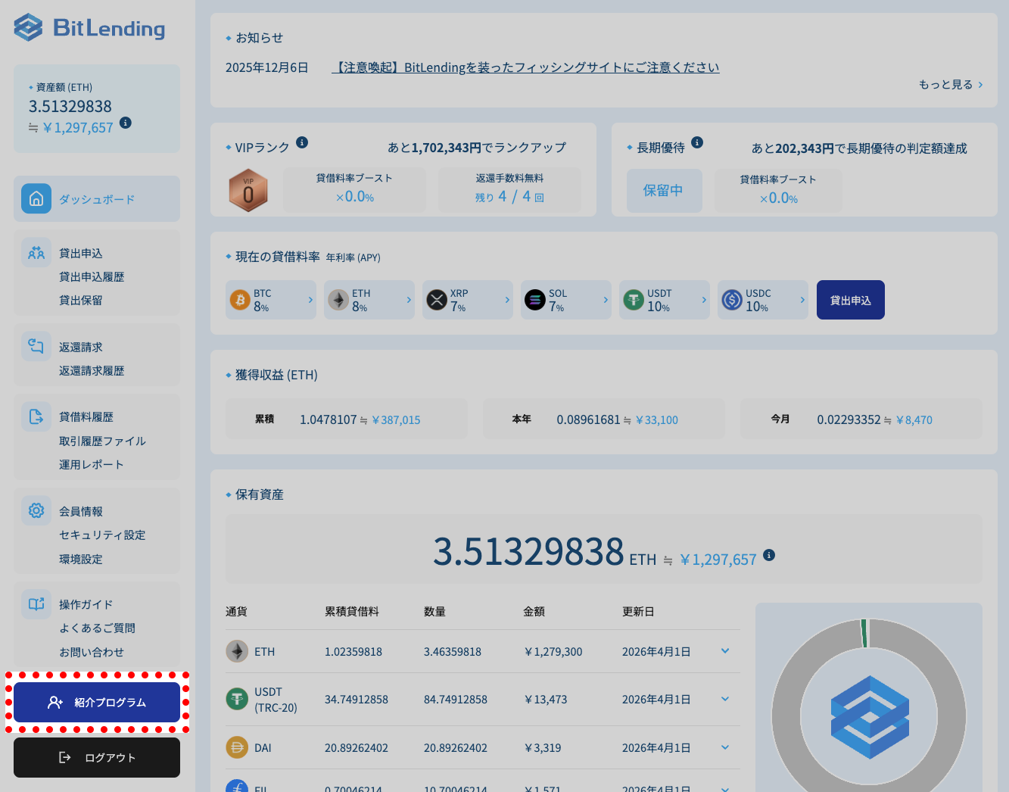Open info icon beside total holdings value

769,555
